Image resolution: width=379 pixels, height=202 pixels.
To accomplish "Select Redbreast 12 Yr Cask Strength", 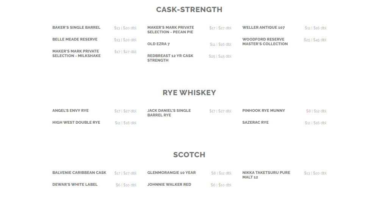I will 170,58.
